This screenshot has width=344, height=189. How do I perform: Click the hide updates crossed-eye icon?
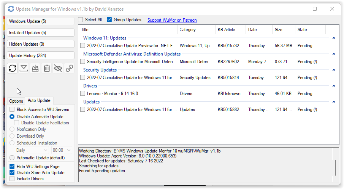tap(58, 68)
